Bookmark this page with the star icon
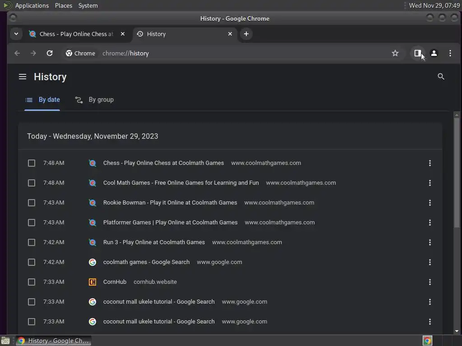462x346 pixels. (x=395, y=53)
